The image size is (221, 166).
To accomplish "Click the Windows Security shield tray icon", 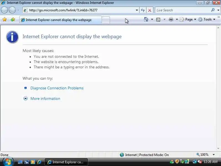I will 177,162.
